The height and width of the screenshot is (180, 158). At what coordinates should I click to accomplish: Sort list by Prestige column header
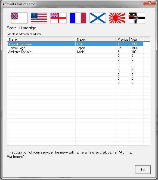pos(123,39)
